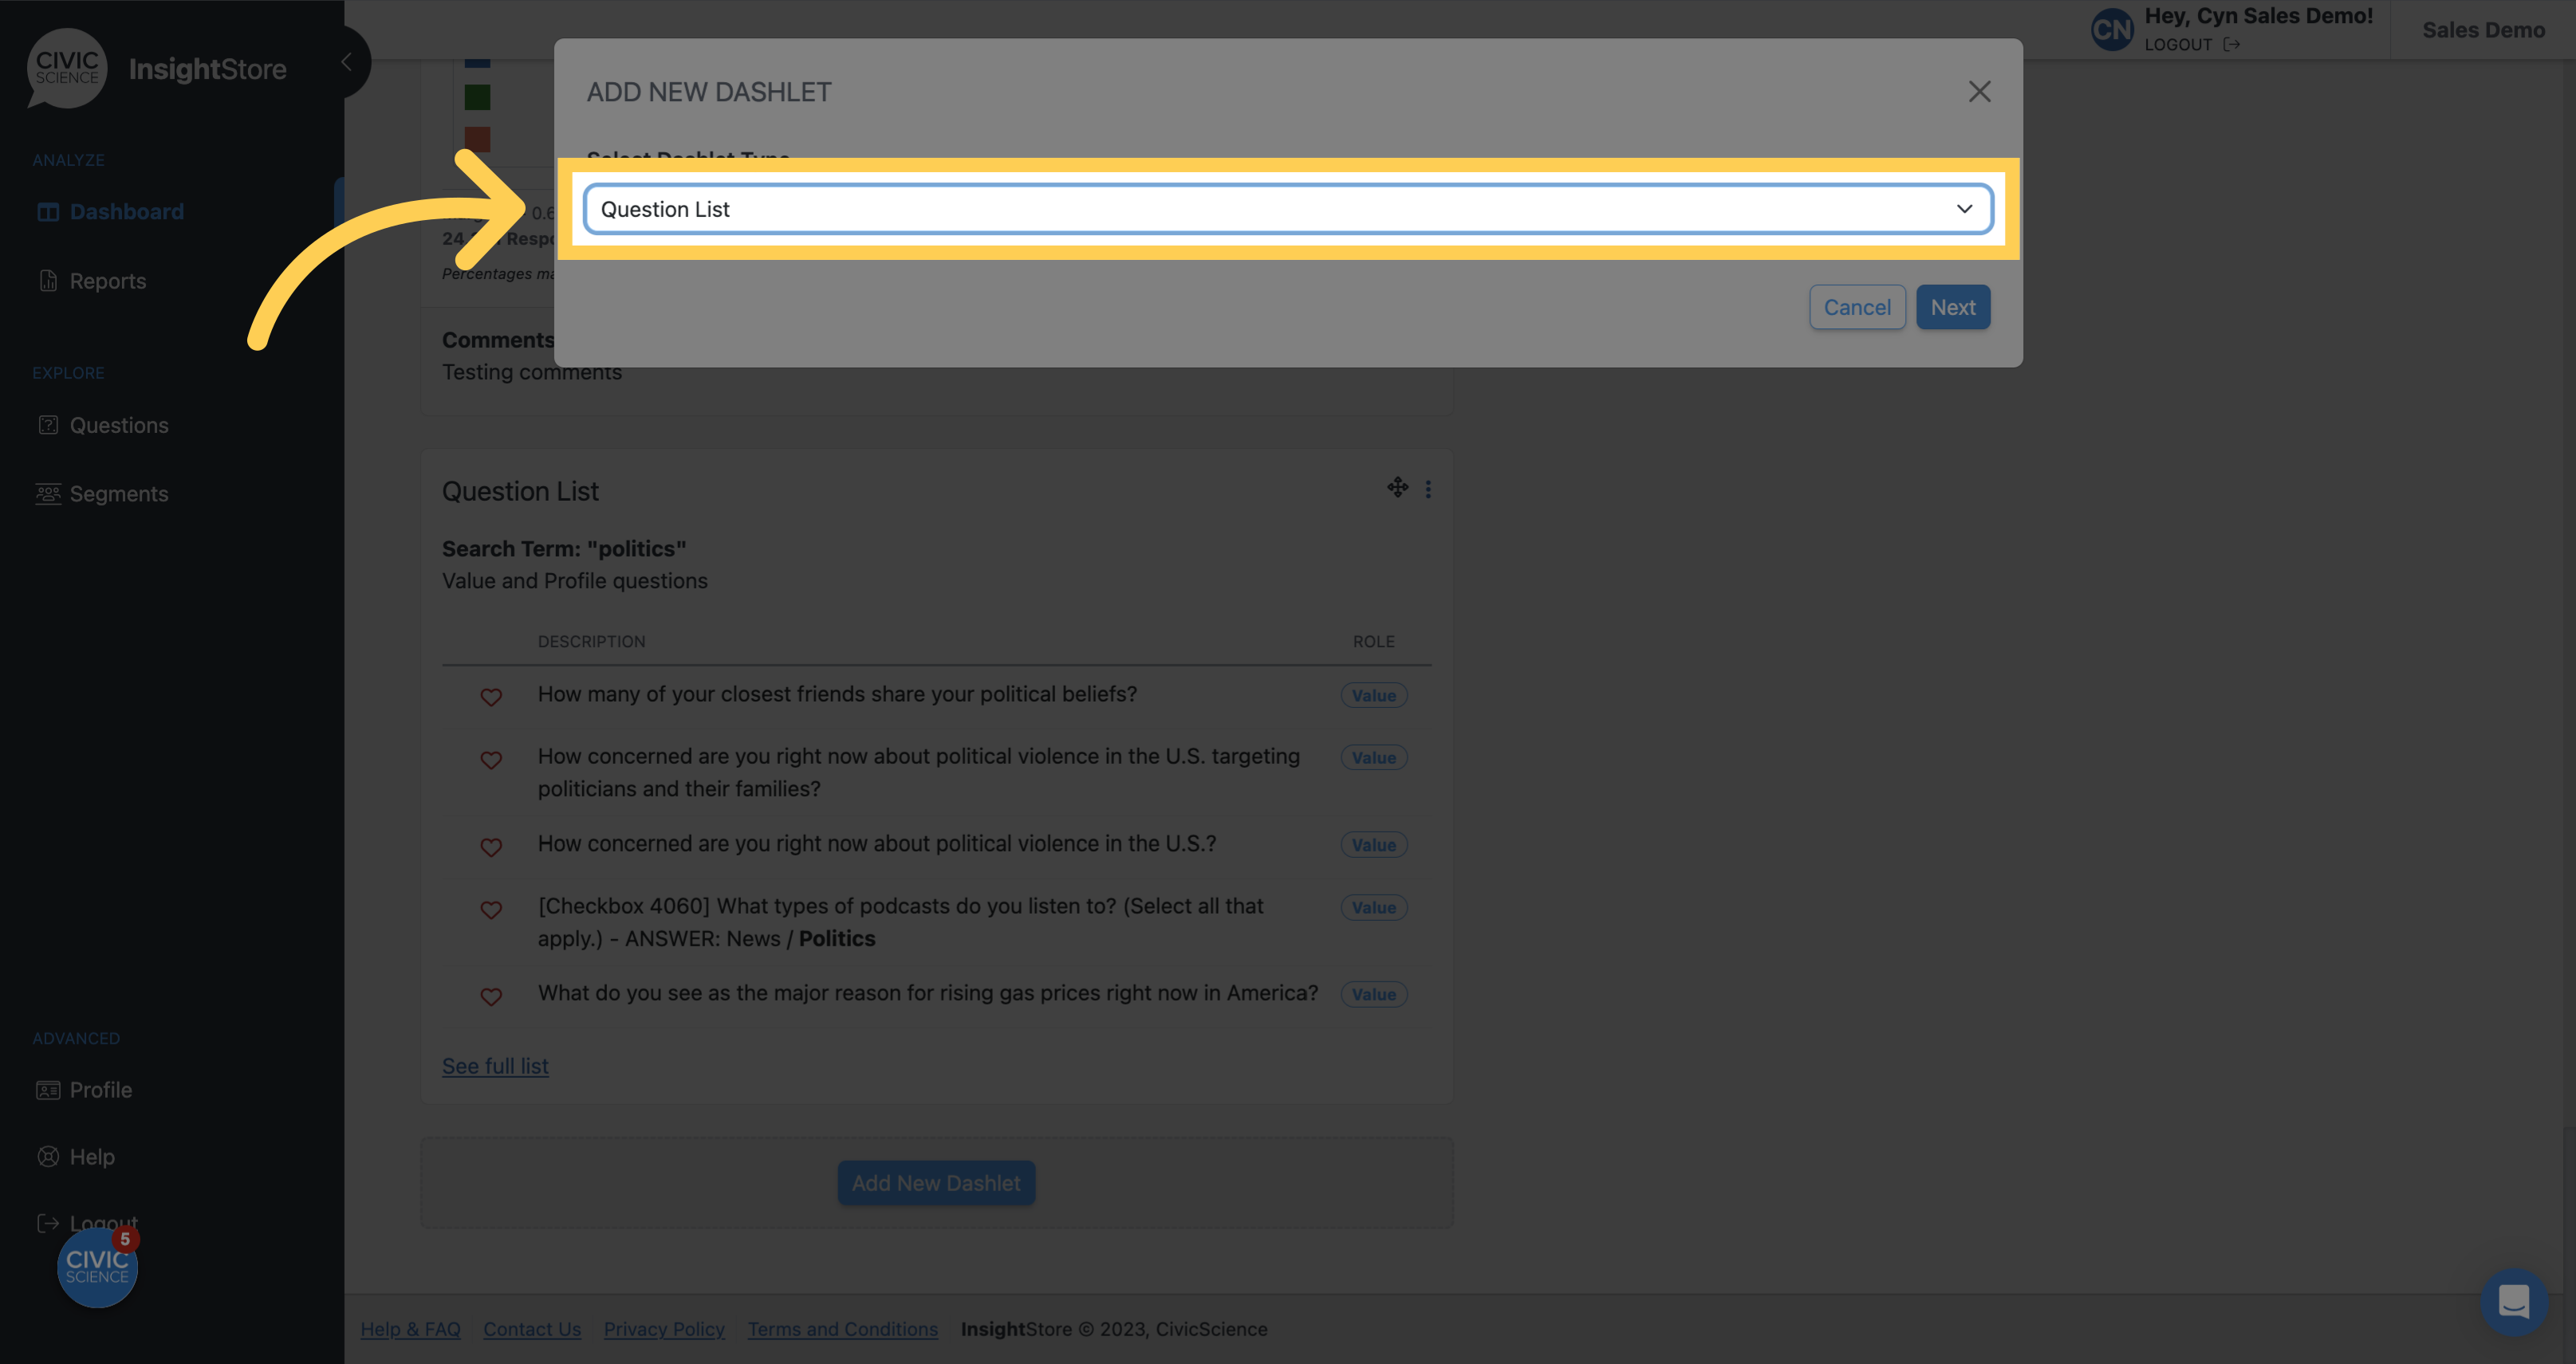Click the Dashboard menu item

click(x=126, y=211)
